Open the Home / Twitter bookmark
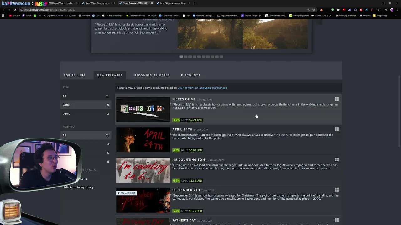Image resolution: width=401 pixels, height=225 pixels. [x=53, y=16]
